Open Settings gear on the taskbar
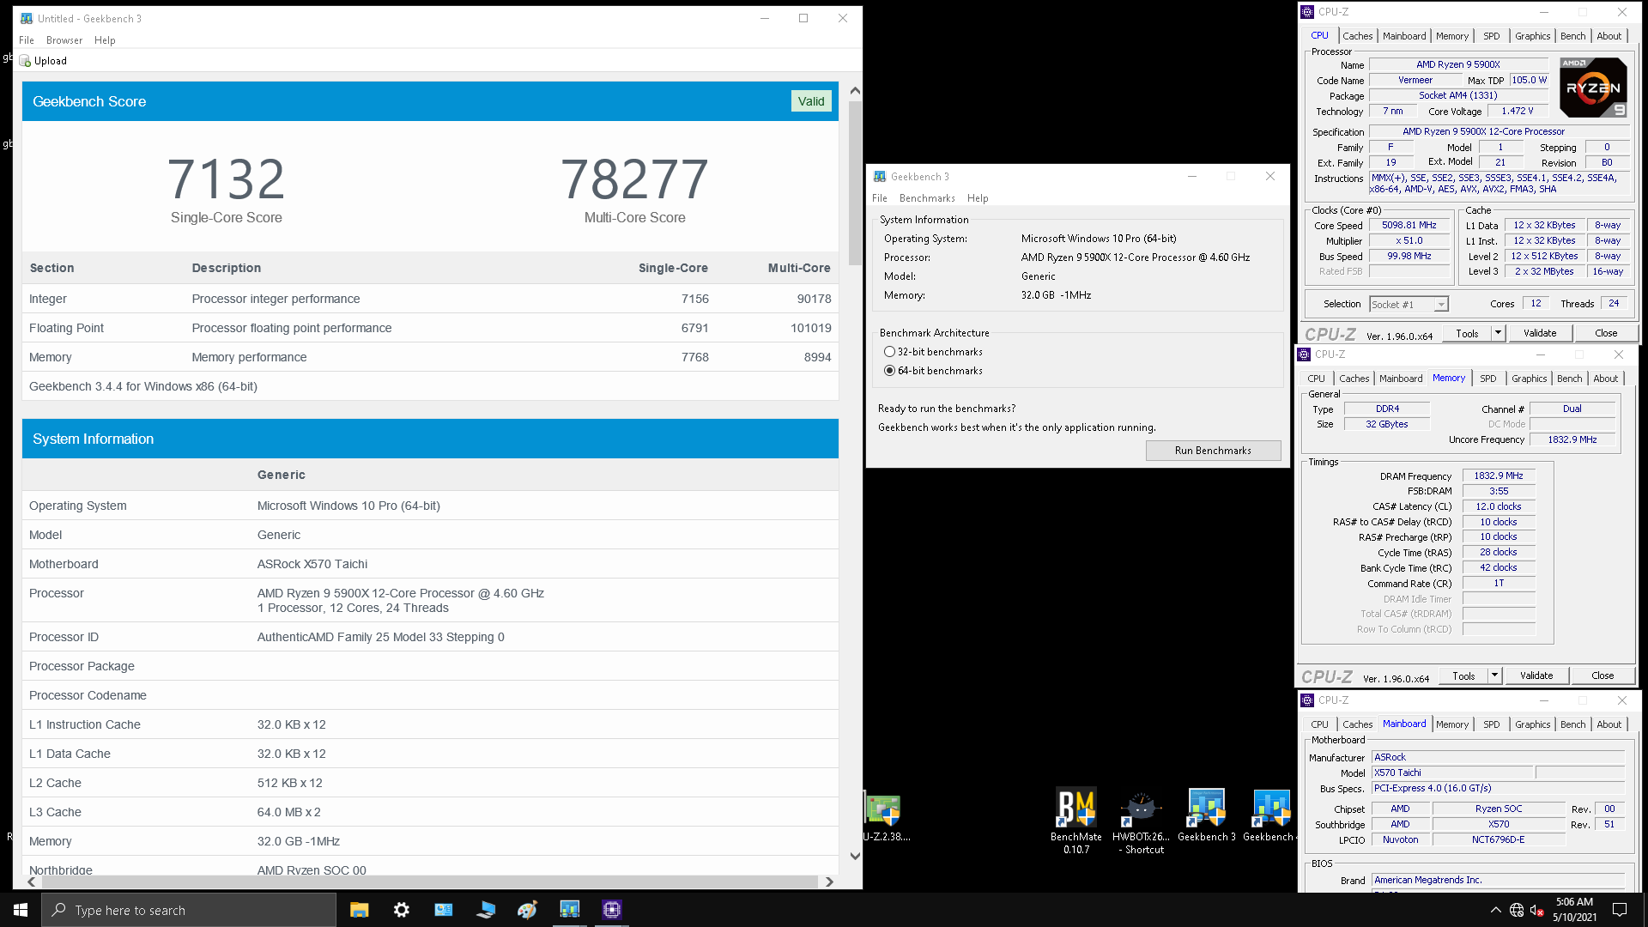 click(x=402, y=910)
